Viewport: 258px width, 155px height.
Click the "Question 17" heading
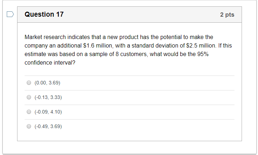(44, 15)
